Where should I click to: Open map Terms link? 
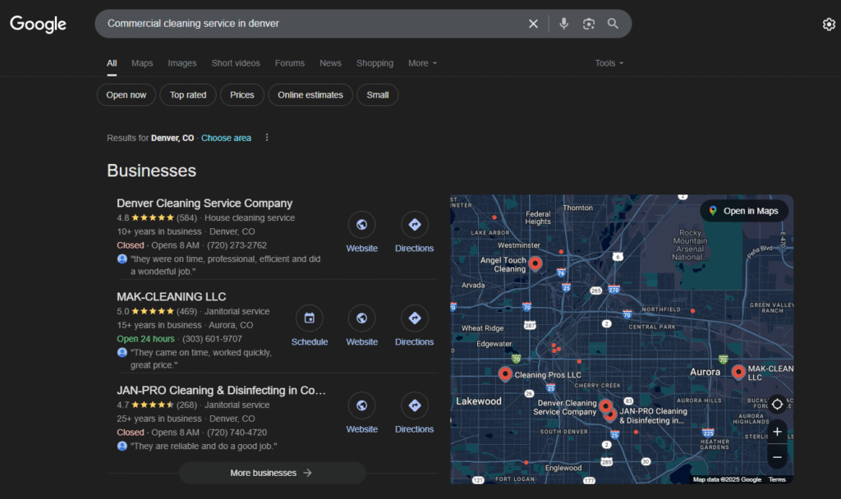777,479
